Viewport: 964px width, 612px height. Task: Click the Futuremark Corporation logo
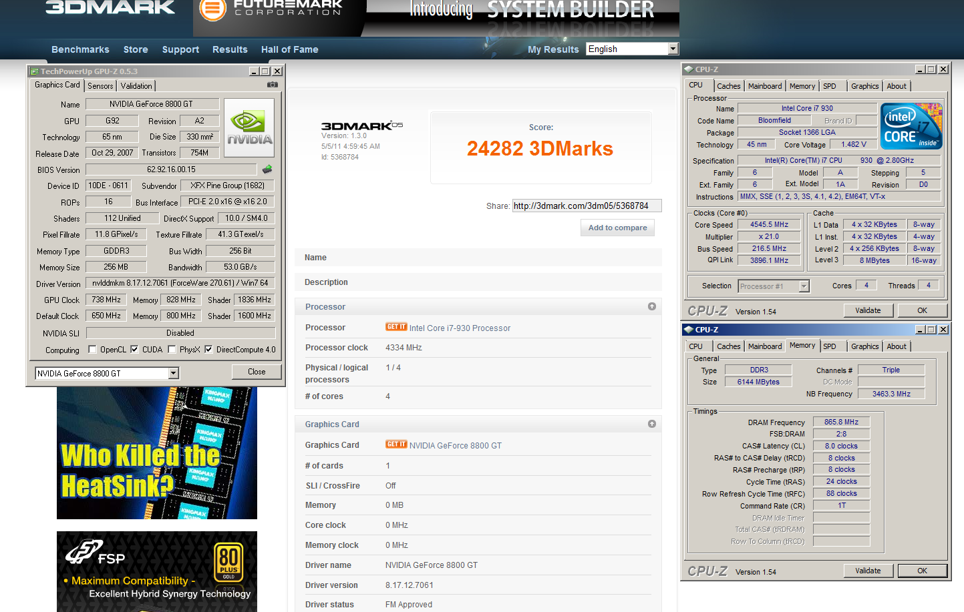coord(271,9)
